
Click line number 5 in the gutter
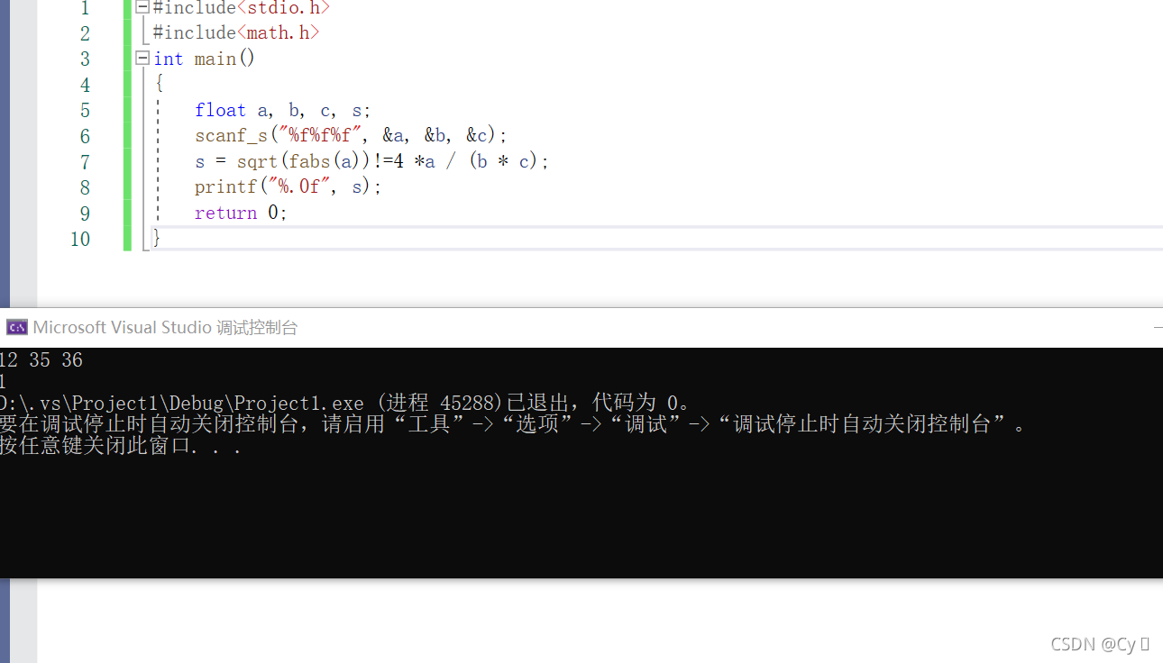click(x=85, y=111)
